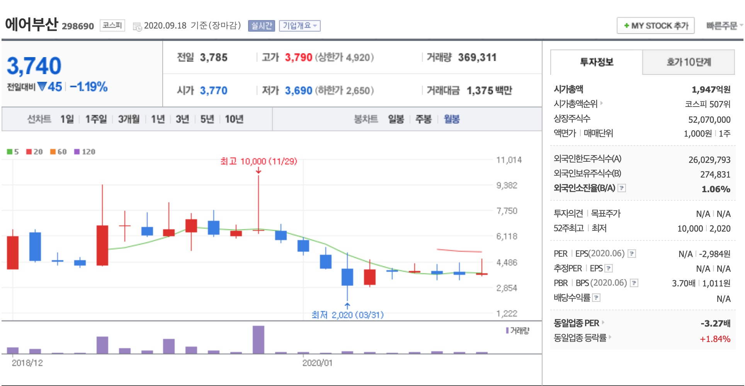Click the 고가 value 3,790

coord(299,58)
